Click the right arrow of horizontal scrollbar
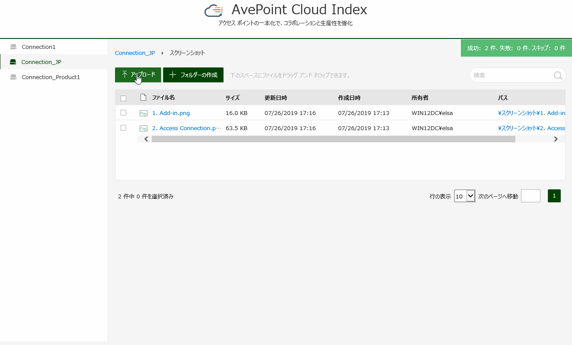 pyautogui.click(x=556, y=139)
